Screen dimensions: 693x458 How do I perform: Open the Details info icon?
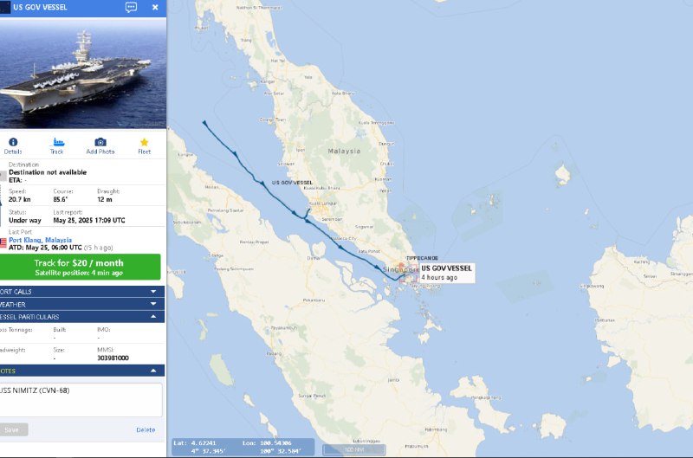(x=13, y=142)
